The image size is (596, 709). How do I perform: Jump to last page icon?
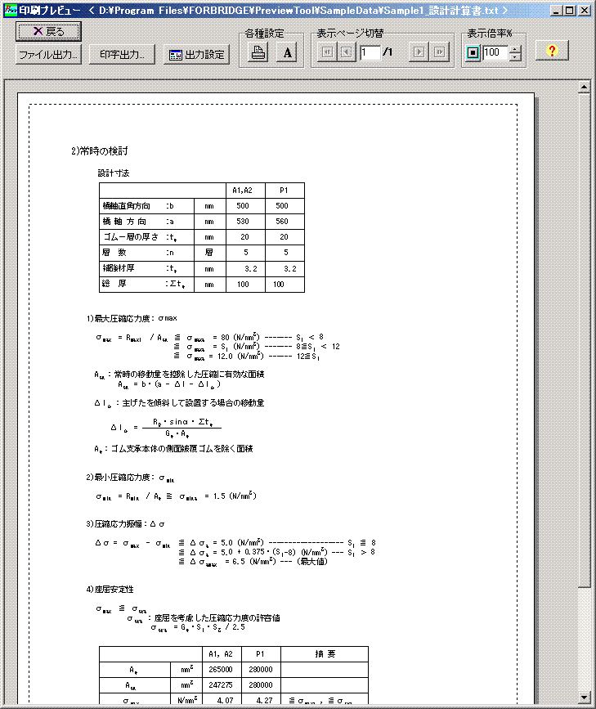coord(439,52)
